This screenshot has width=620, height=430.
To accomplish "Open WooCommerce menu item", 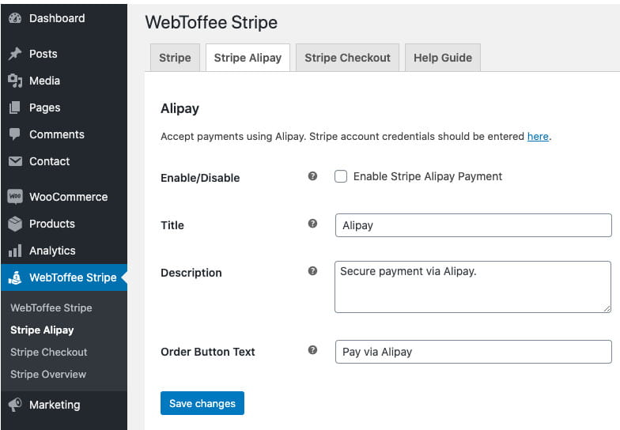I will [64, 197].
